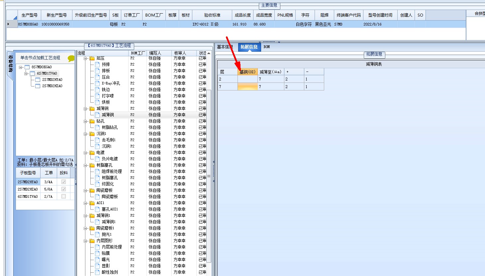Screen dimensions: 485x276
Task: Click the 去毛刺1 document icon
Action: click(97, 140)
